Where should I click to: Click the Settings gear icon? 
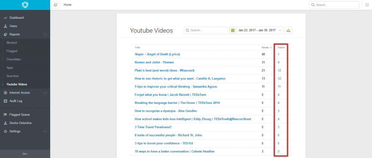click(x=5, y=131)
